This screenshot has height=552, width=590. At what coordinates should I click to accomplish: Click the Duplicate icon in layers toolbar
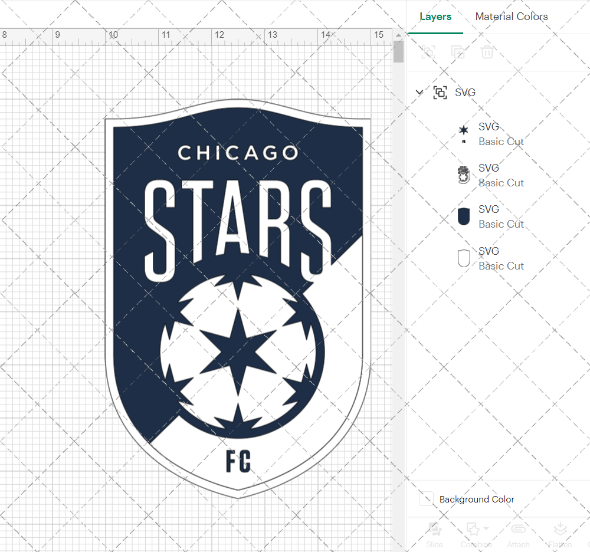(x=458, y=52)
